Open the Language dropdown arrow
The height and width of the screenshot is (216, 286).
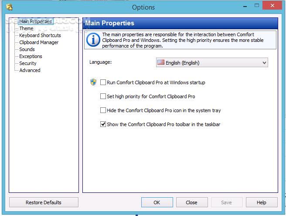click(x=264, y=63)
